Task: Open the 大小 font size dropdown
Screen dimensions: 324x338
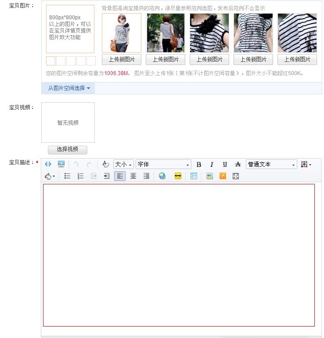Action: click(123, 165)
